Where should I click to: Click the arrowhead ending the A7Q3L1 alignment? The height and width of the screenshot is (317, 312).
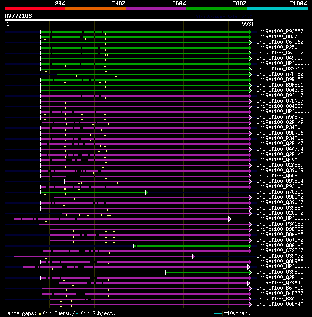click(147, 192)
